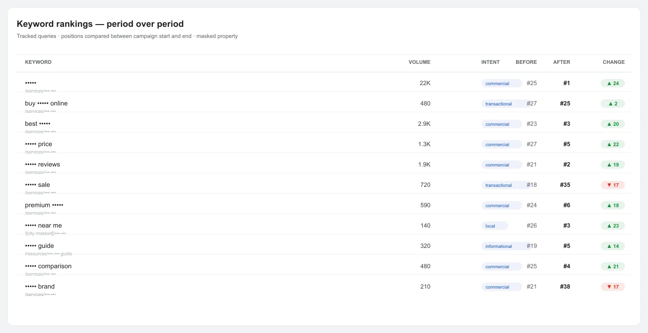Click the 22K volume value
This screenshot has width=648, height=333.
(x=425, y=83)
